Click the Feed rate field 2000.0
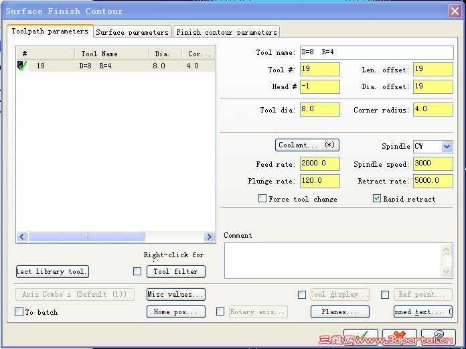 (x=320, y=163)
